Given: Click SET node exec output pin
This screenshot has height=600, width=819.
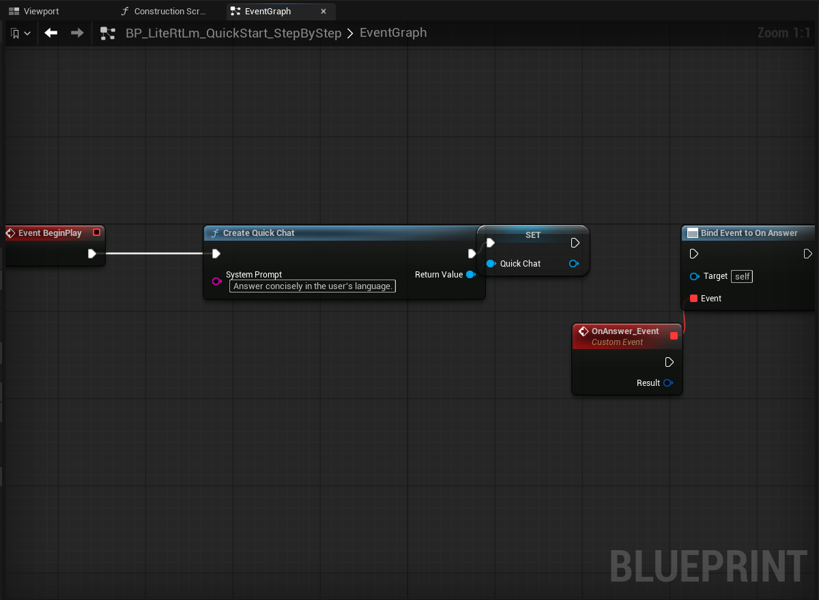Looking at the screenshot, I should pyautogui.click(x=575, y=243).
